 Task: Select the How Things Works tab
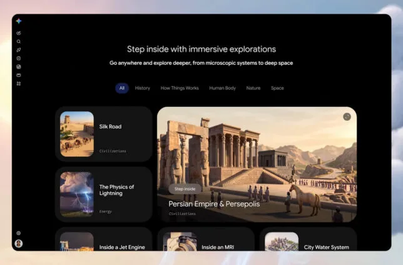[180, 88]
